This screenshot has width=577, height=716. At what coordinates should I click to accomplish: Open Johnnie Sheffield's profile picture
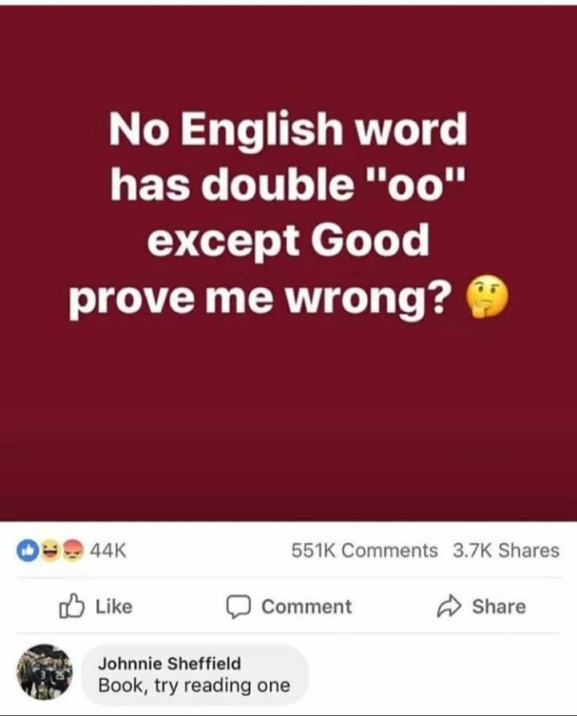(44, 672)
